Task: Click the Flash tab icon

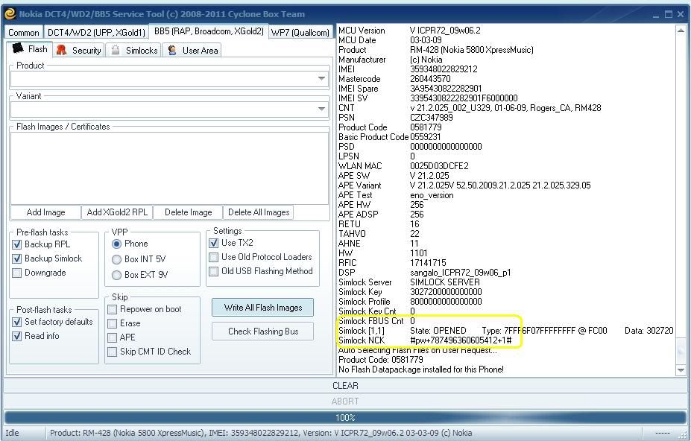Action: pos(18,49)
